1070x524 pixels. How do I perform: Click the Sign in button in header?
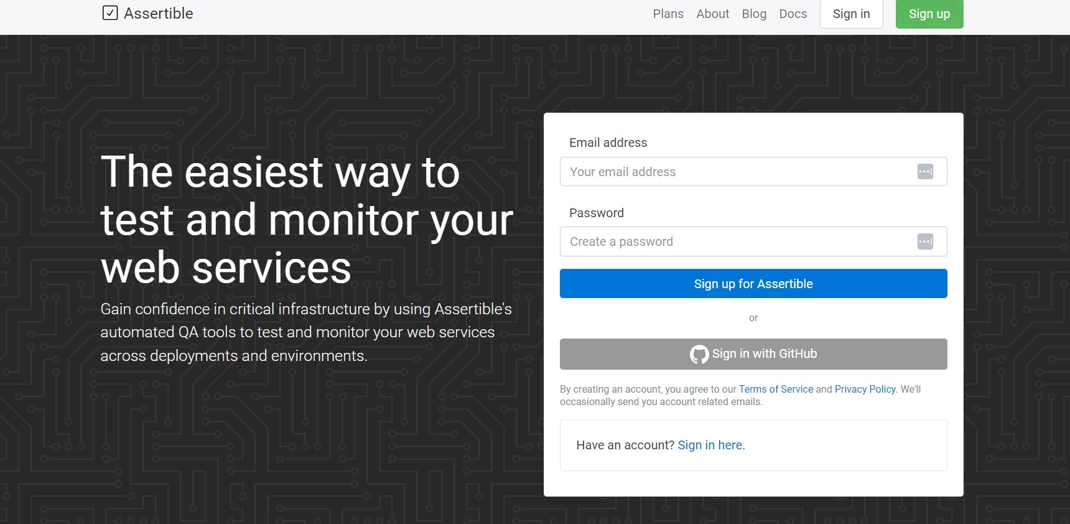tap(851, 14)
